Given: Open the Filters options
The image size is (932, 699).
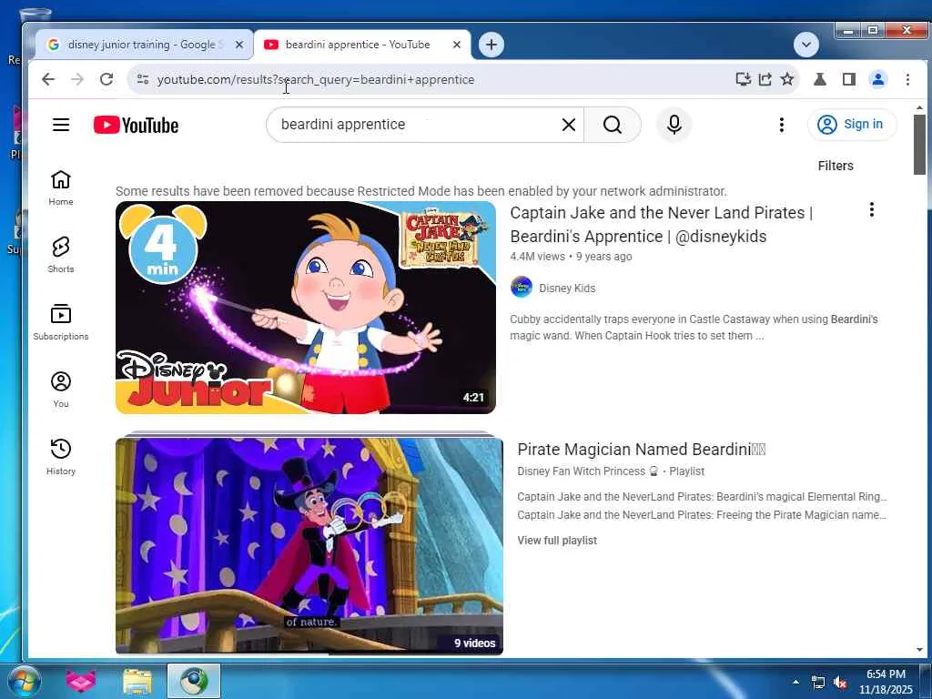Looking at the screenshot, I should pyautogui.click(x=836, y=166).
